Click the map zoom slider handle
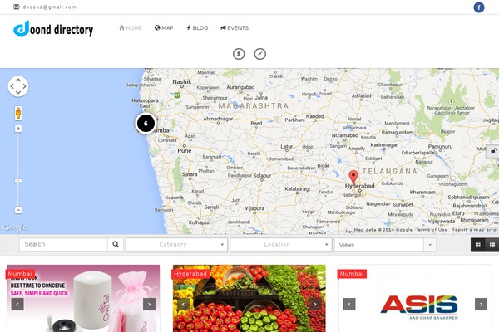This screenshot has height=332, width=499. coord(18,181)
